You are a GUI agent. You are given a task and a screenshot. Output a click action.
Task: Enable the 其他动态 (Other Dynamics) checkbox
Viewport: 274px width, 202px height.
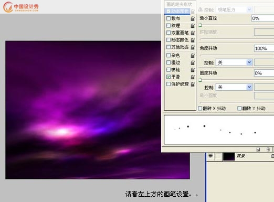tap(168, 47)
